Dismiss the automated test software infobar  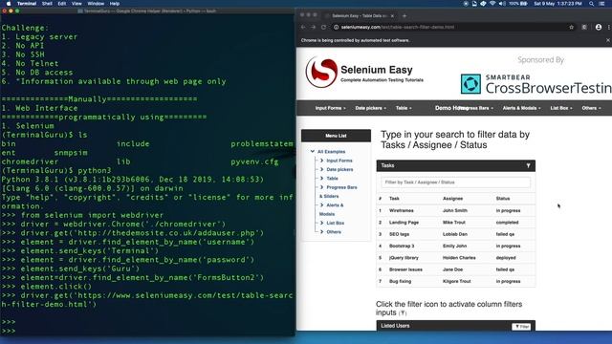point(608,40)
